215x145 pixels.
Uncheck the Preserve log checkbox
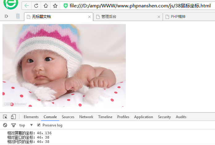coord(39,125)
